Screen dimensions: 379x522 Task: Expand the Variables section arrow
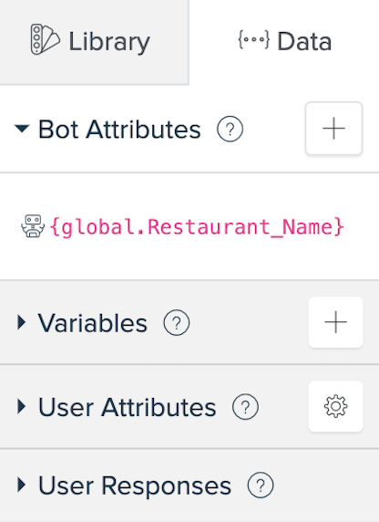point(22,322)
